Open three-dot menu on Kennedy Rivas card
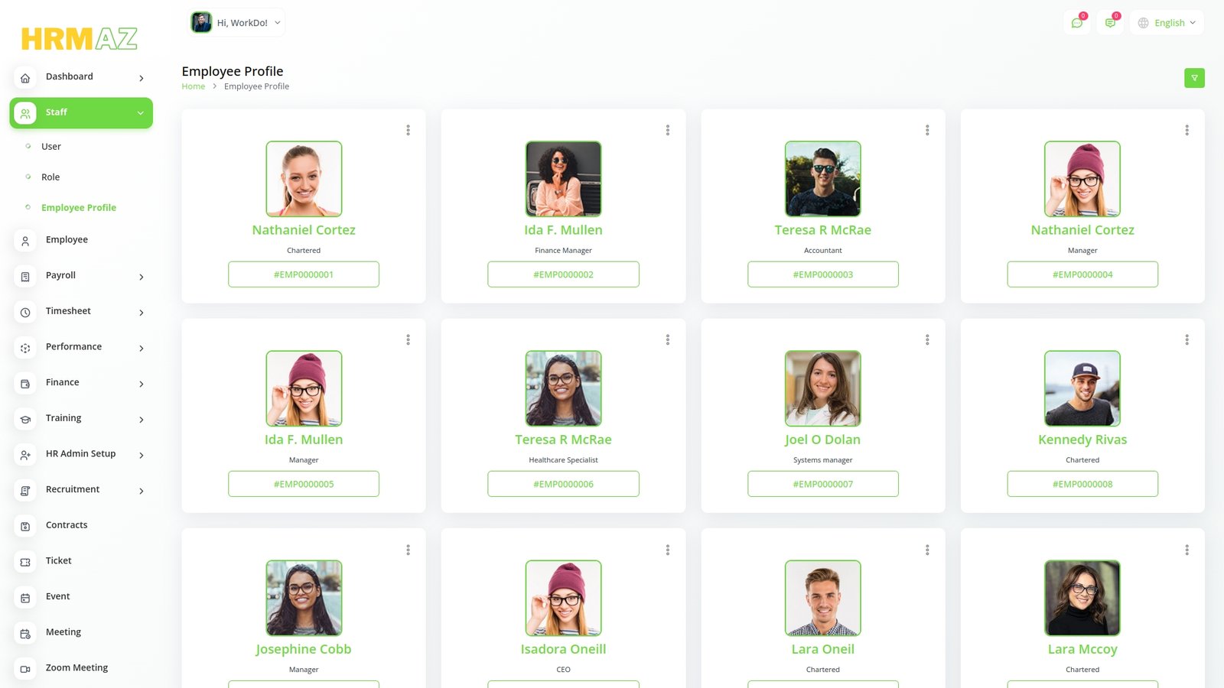This screenshot has width=1224, height=688. [1187, 339]
